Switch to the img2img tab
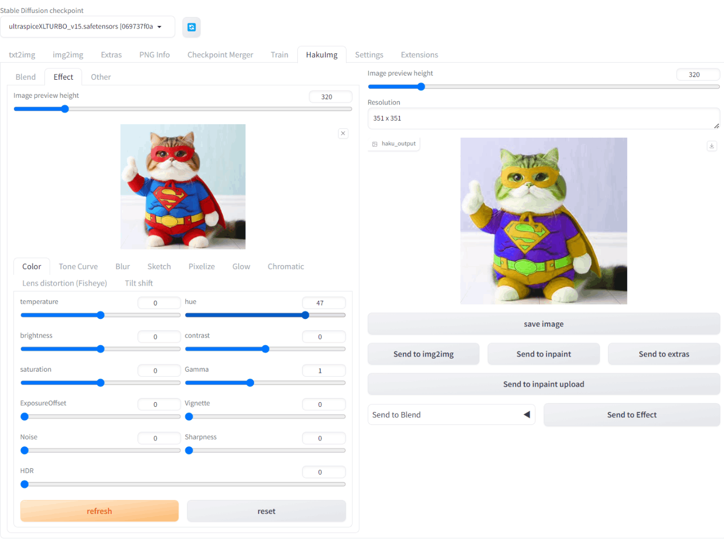724x544 pixels. click(68, 55)
